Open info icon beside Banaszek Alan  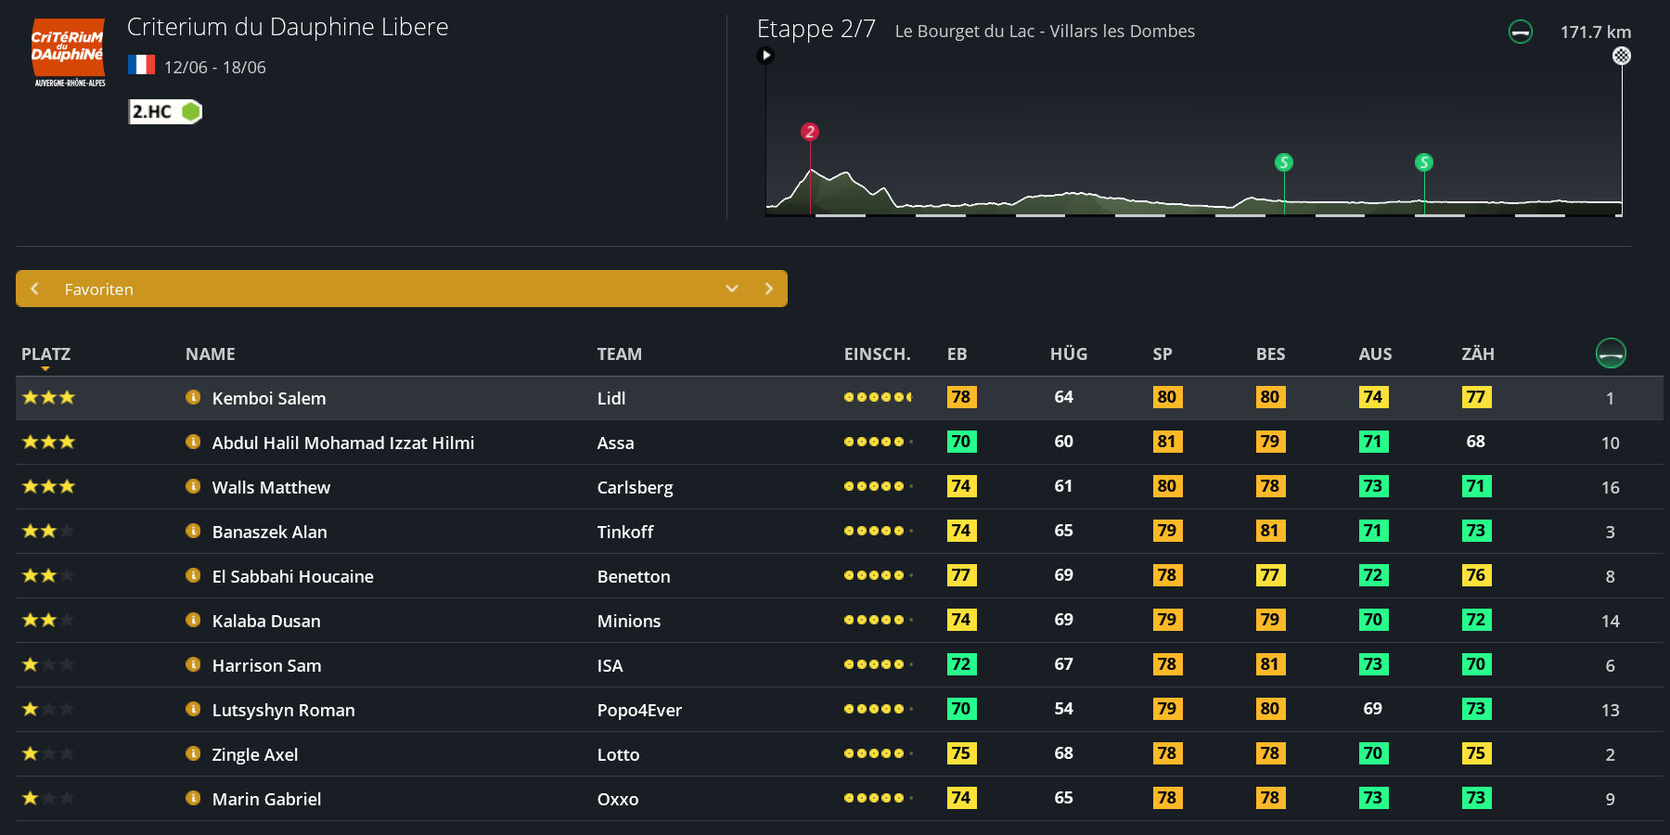coord(193,532)
